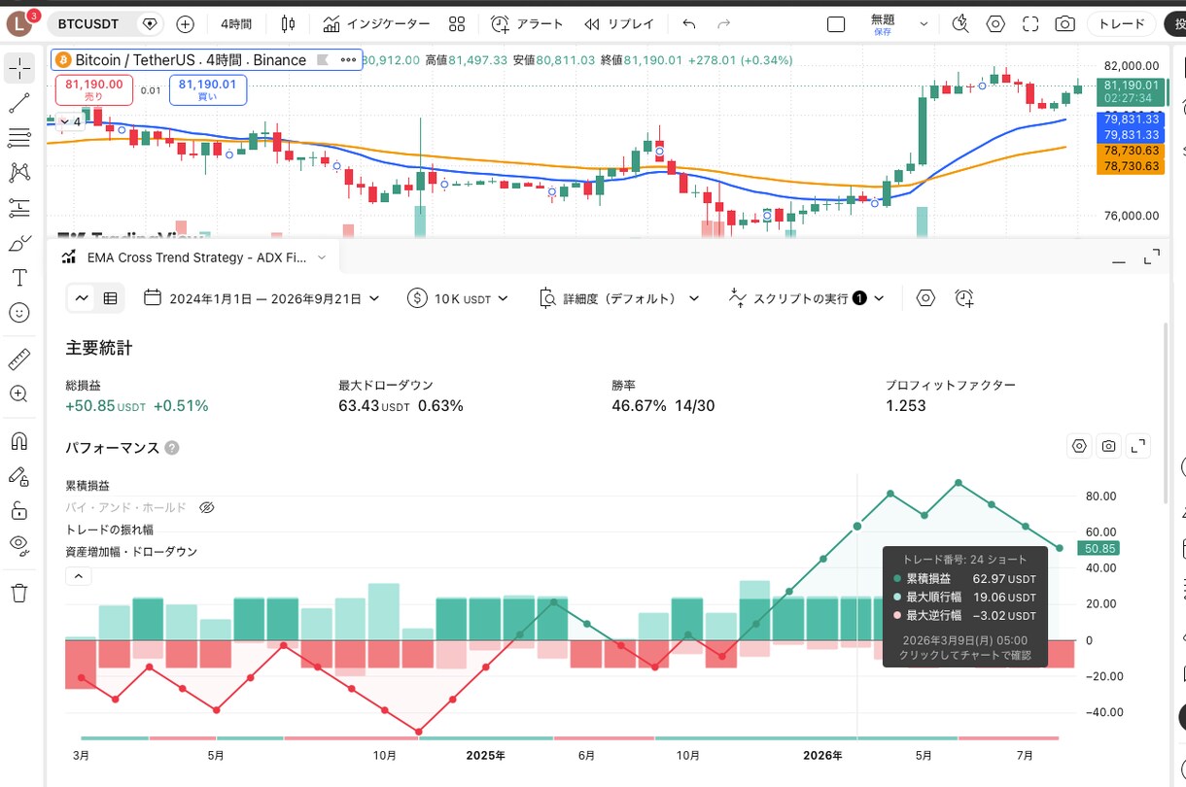Start bar replay with リプレイ

tap(619, 23)
